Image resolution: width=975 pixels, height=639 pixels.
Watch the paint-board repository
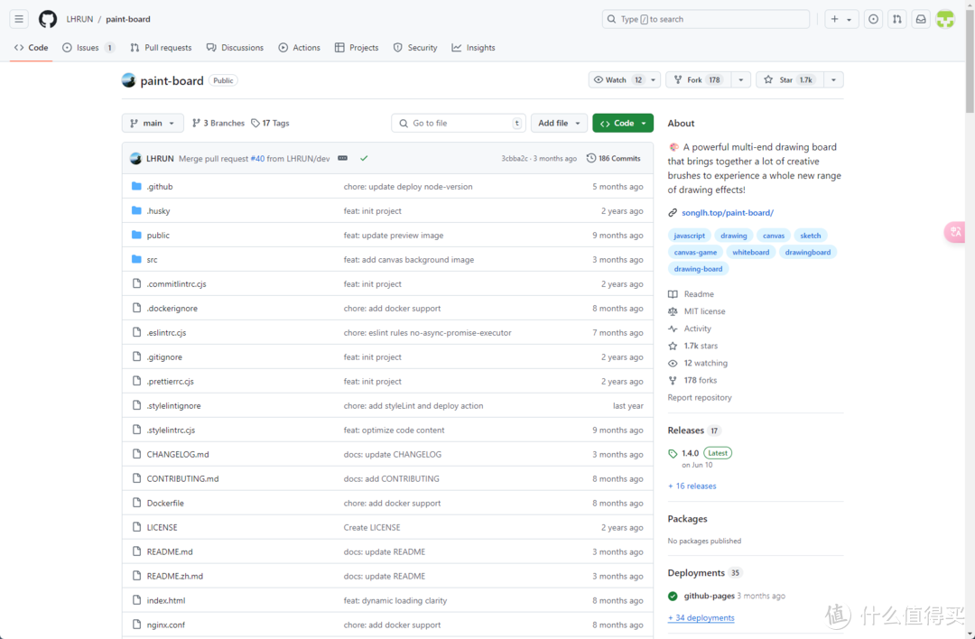[x=616, y=79]
